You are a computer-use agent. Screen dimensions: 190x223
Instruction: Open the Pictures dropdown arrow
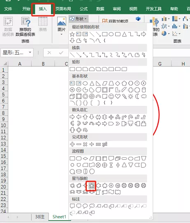[62, 34]
